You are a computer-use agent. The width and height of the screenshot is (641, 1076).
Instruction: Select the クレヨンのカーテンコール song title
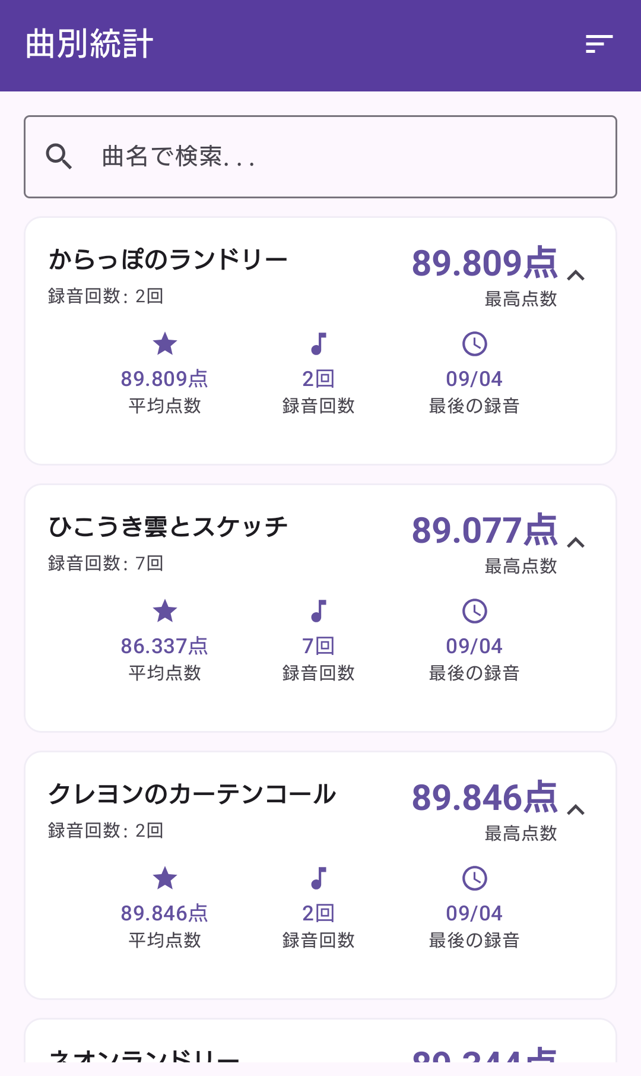(x=192, y=794)
